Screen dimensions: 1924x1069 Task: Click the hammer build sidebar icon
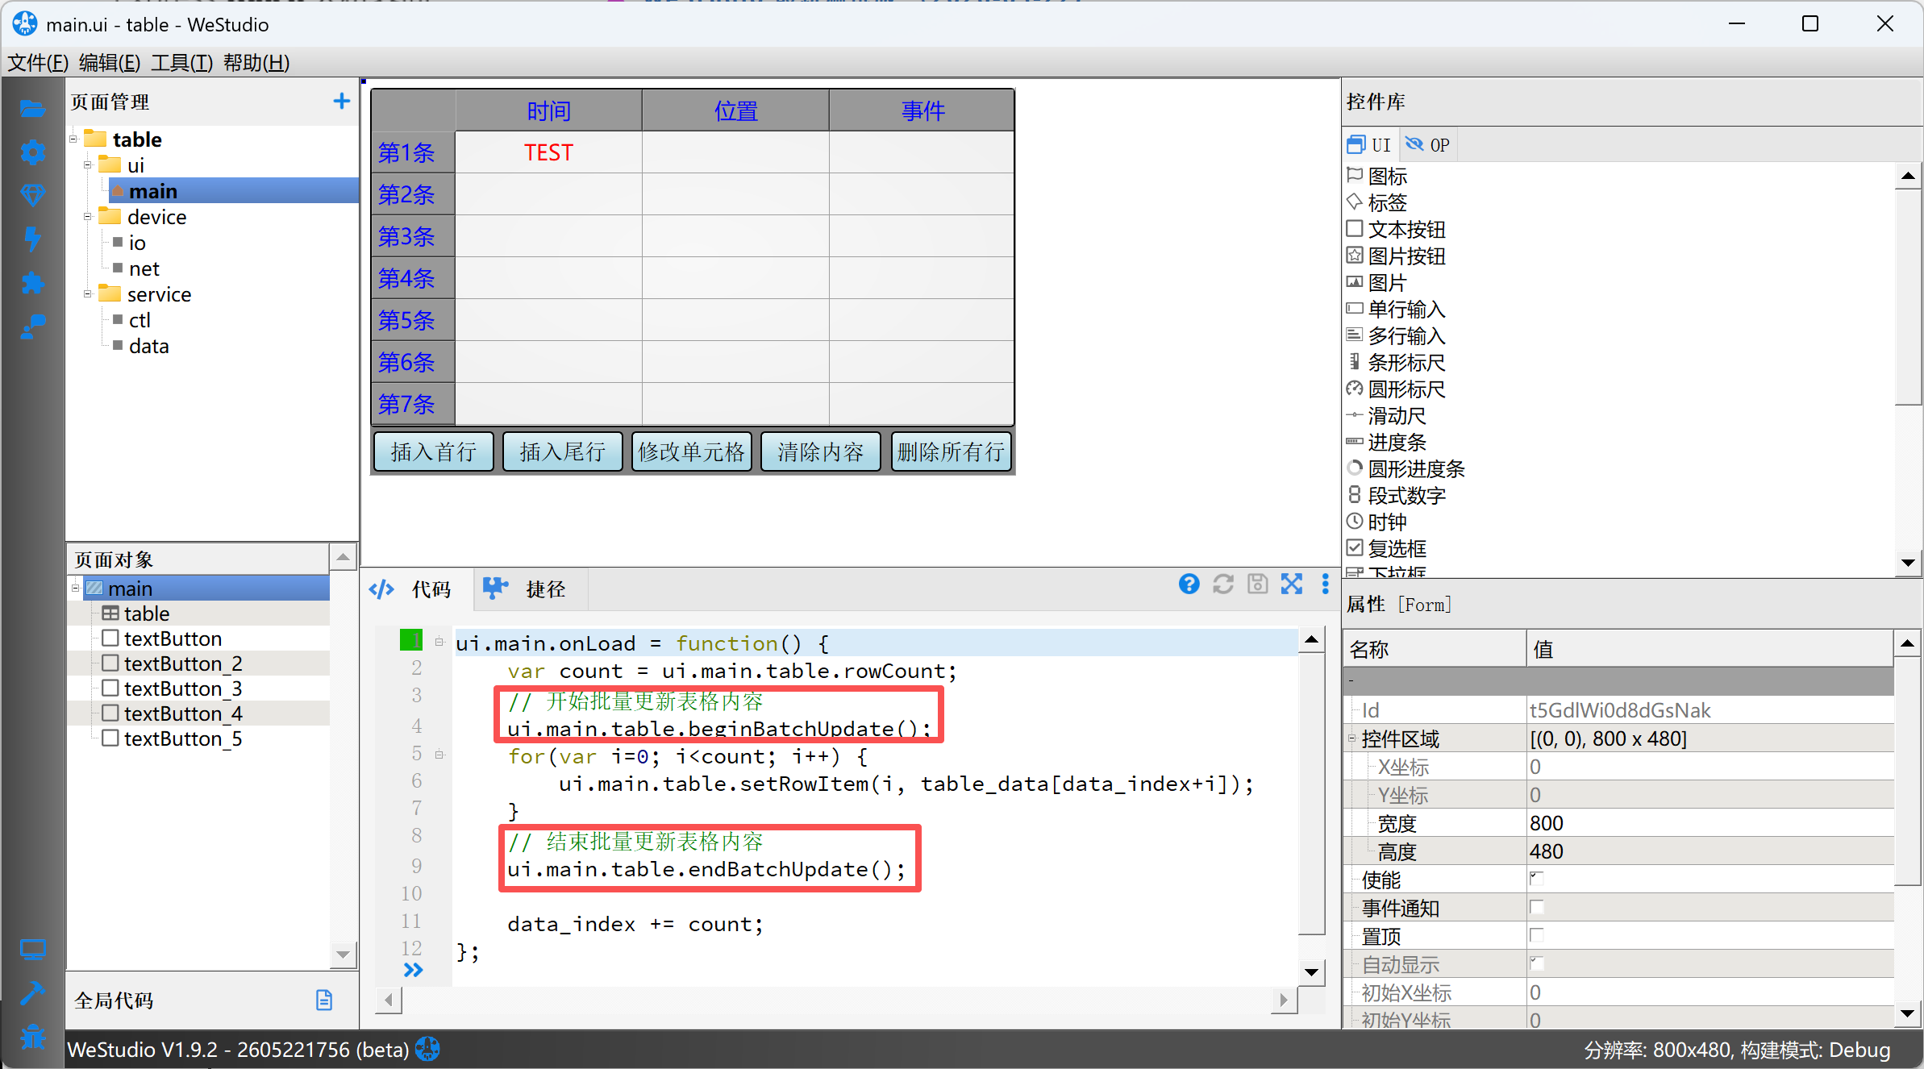[32, 993]
